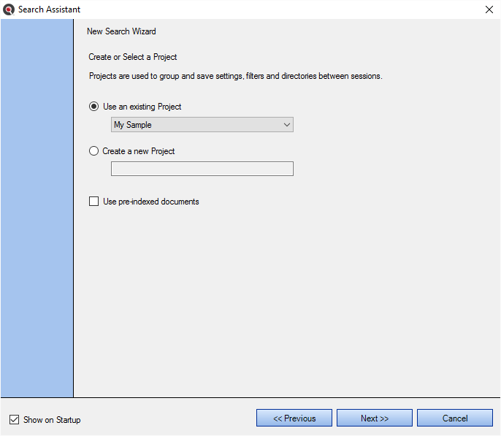Select Create a new Project radio button
Screen dimensions: 501x436
pyautogui.click(x=93, y=150)
